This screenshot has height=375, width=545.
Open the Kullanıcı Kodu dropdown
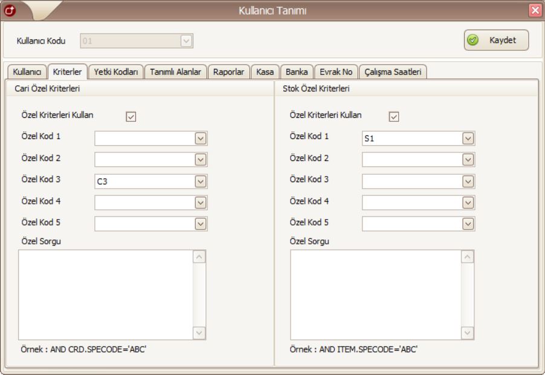(186, 41)
